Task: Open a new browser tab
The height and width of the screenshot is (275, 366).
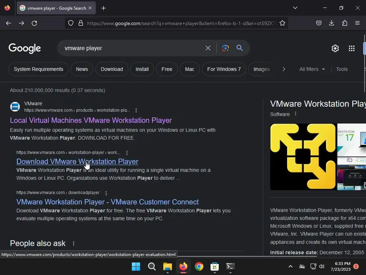Action: click(103, 8)
